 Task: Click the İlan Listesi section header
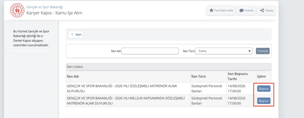coord(169,67)
